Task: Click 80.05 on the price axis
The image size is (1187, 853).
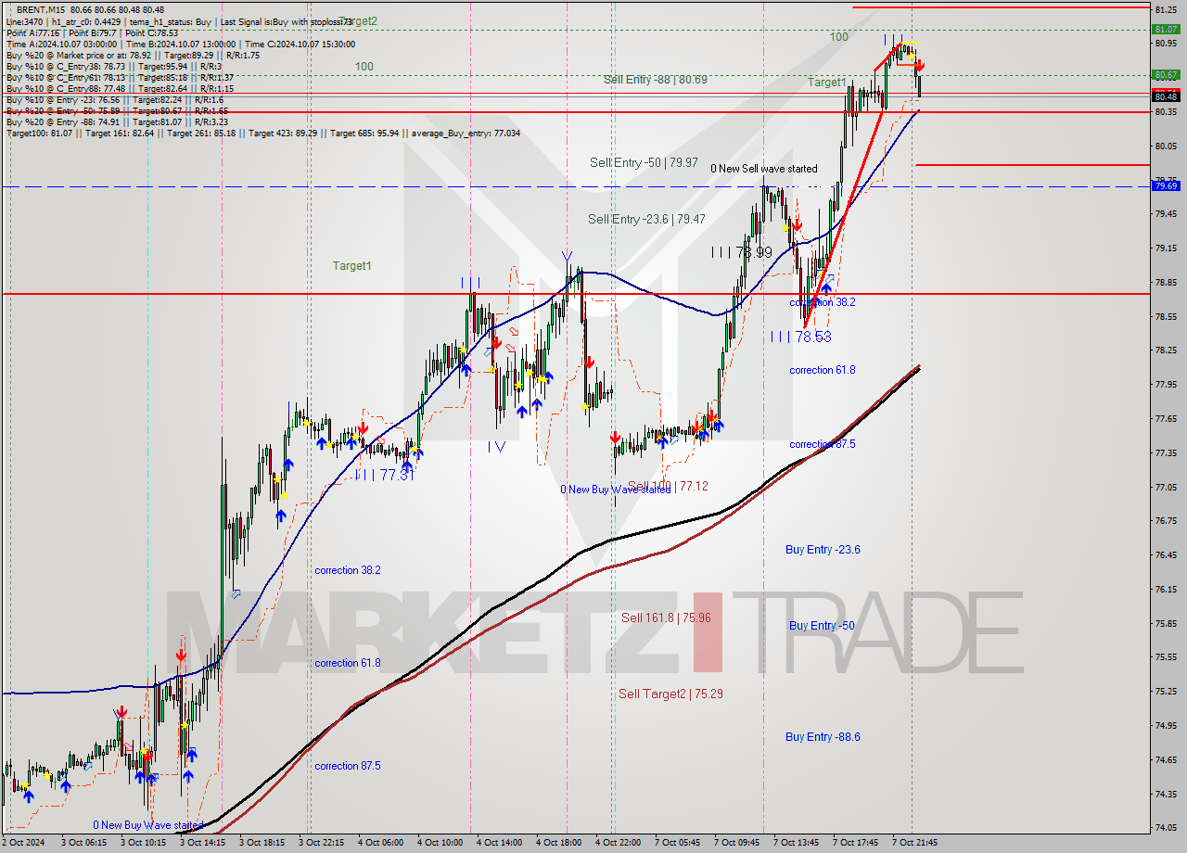Action: [1166, 146]
